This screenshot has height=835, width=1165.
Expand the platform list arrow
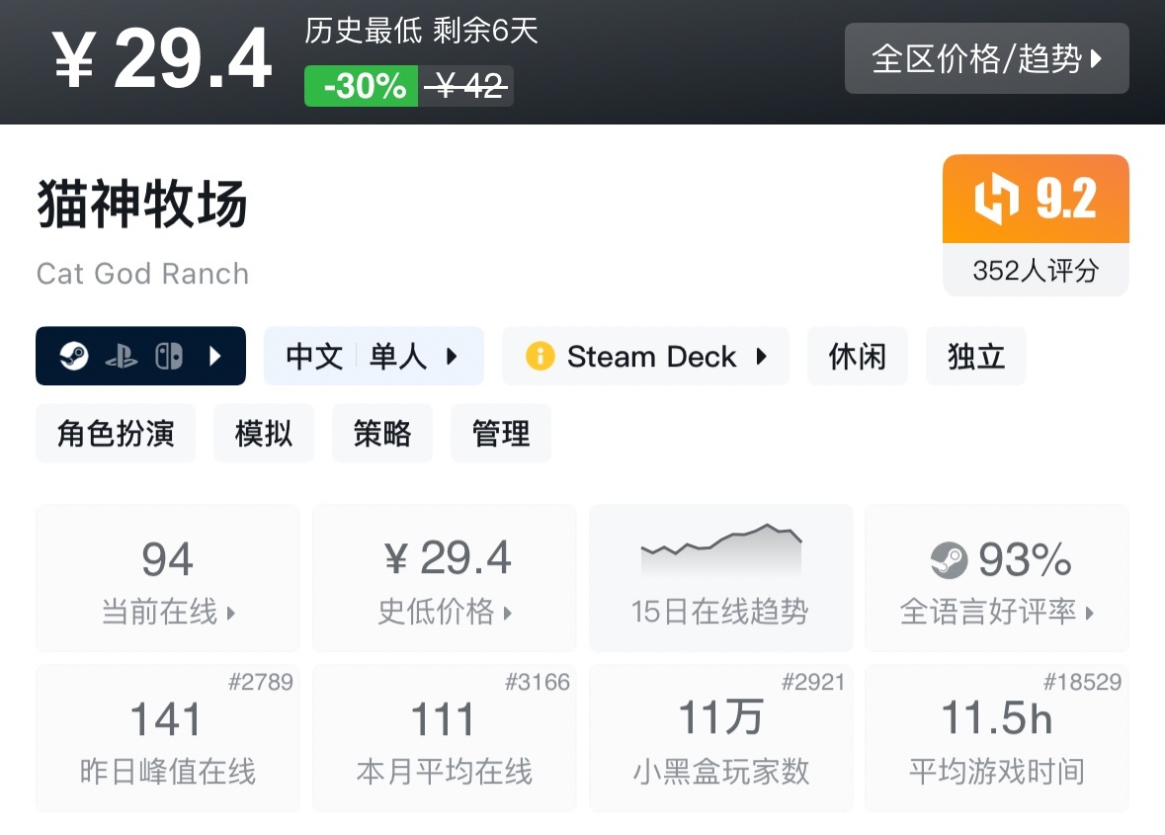[215, 356]
